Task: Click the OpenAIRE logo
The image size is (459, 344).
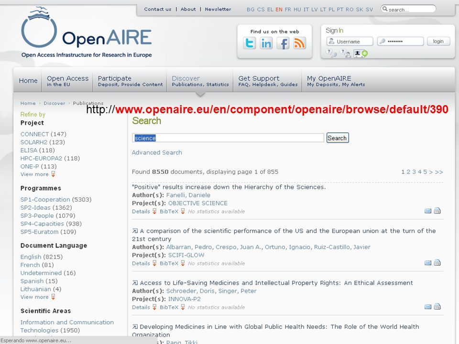Action: (87, 32)
